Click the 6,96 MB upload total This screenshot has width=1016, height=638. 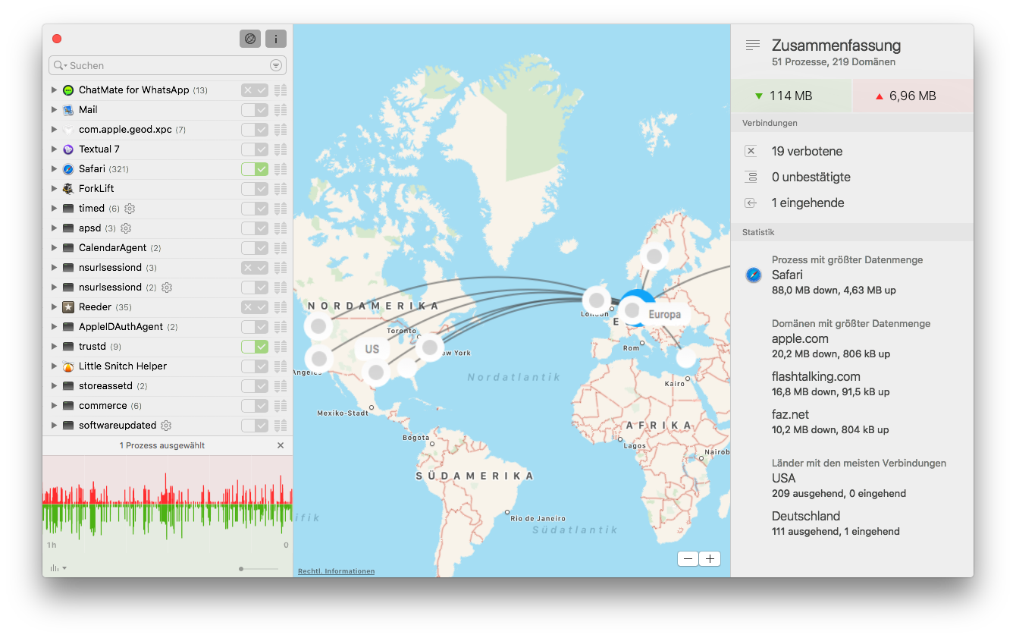click(914, 96)
